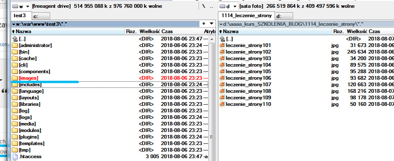
Task: Click the leczenie_strony103 jpg icon
Action: [222, 58]
